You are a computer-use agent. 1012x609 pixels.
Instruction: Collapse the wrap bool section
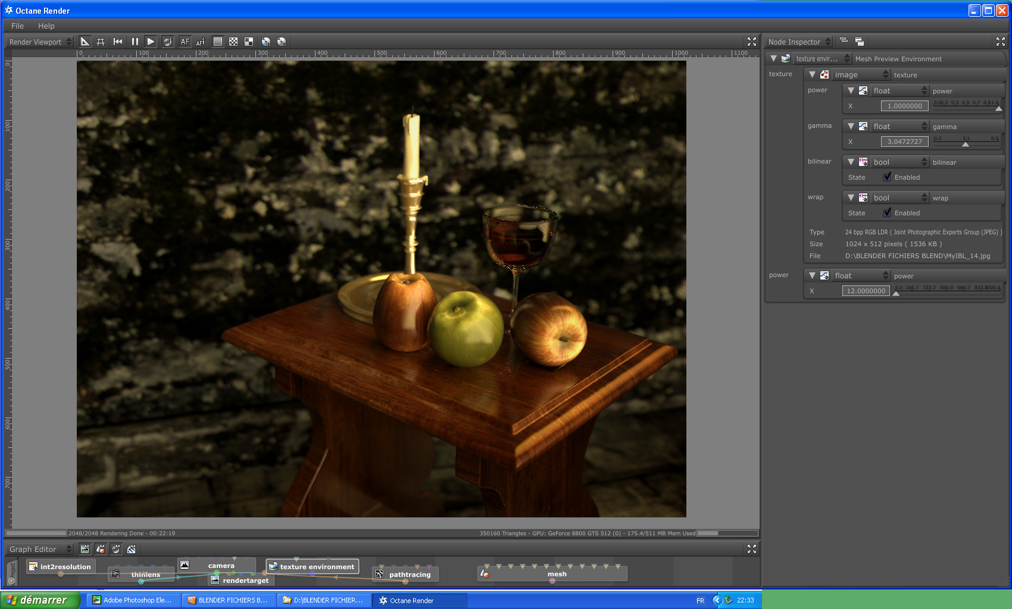coord(851,197)
